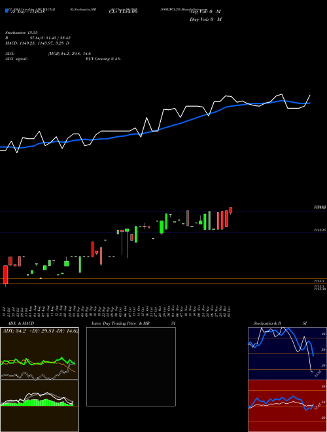Click the blue SMA line's right end
327x432 pixels.
pyautogui.click(x=309, y=103)
